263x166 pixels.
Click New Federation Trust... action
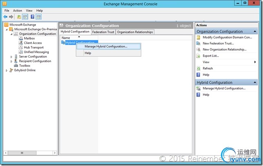point(218,43)
